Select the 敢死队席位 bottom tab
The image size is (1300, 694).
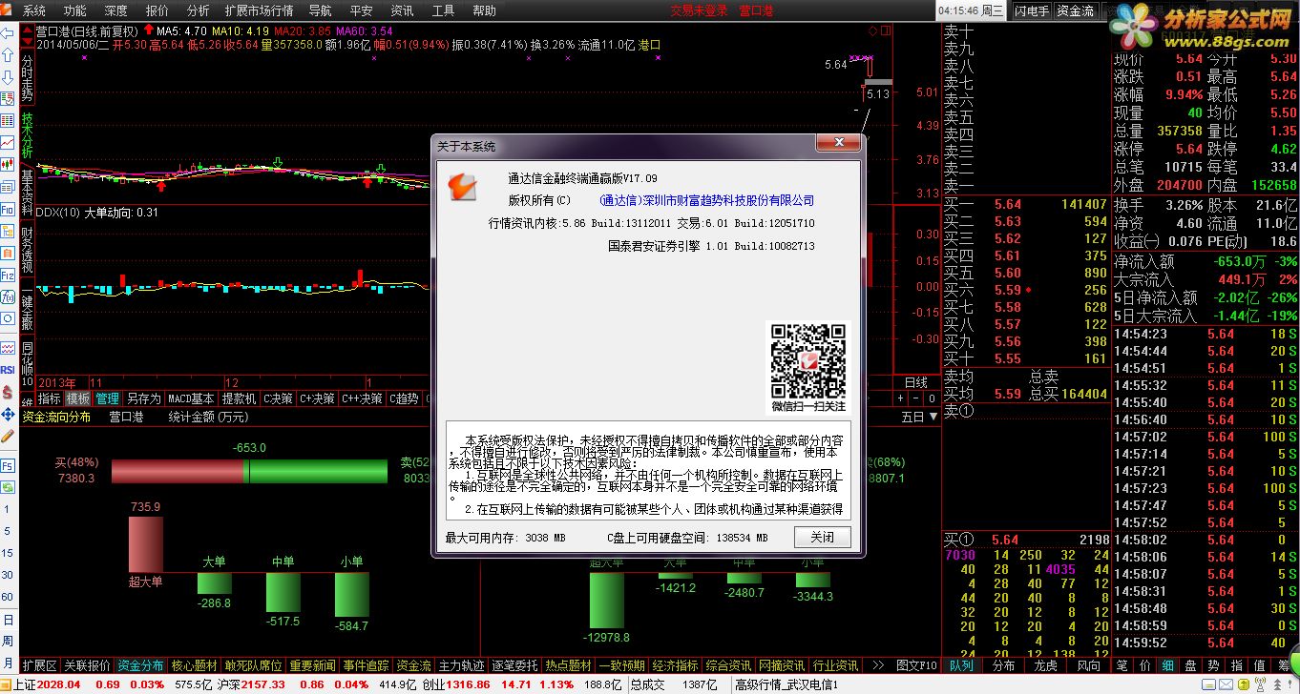point(253,665)
